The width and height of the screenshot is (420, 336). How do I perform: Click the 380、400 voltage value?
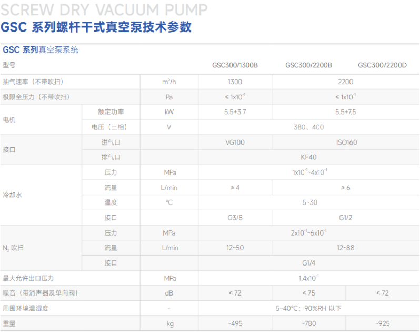(x=308, y=127)
